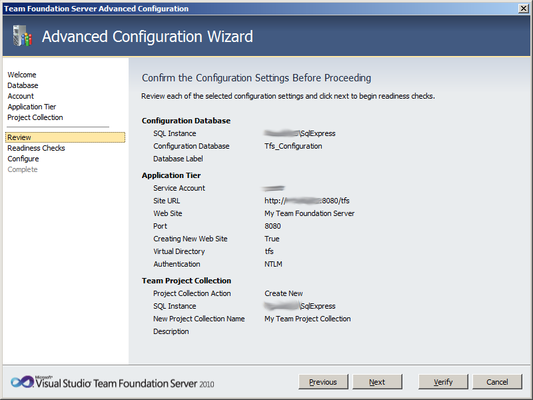The height and width of the screenshot is (400, 533).
Task: Click the Virtual Directory label
Action: click(179, 251)
